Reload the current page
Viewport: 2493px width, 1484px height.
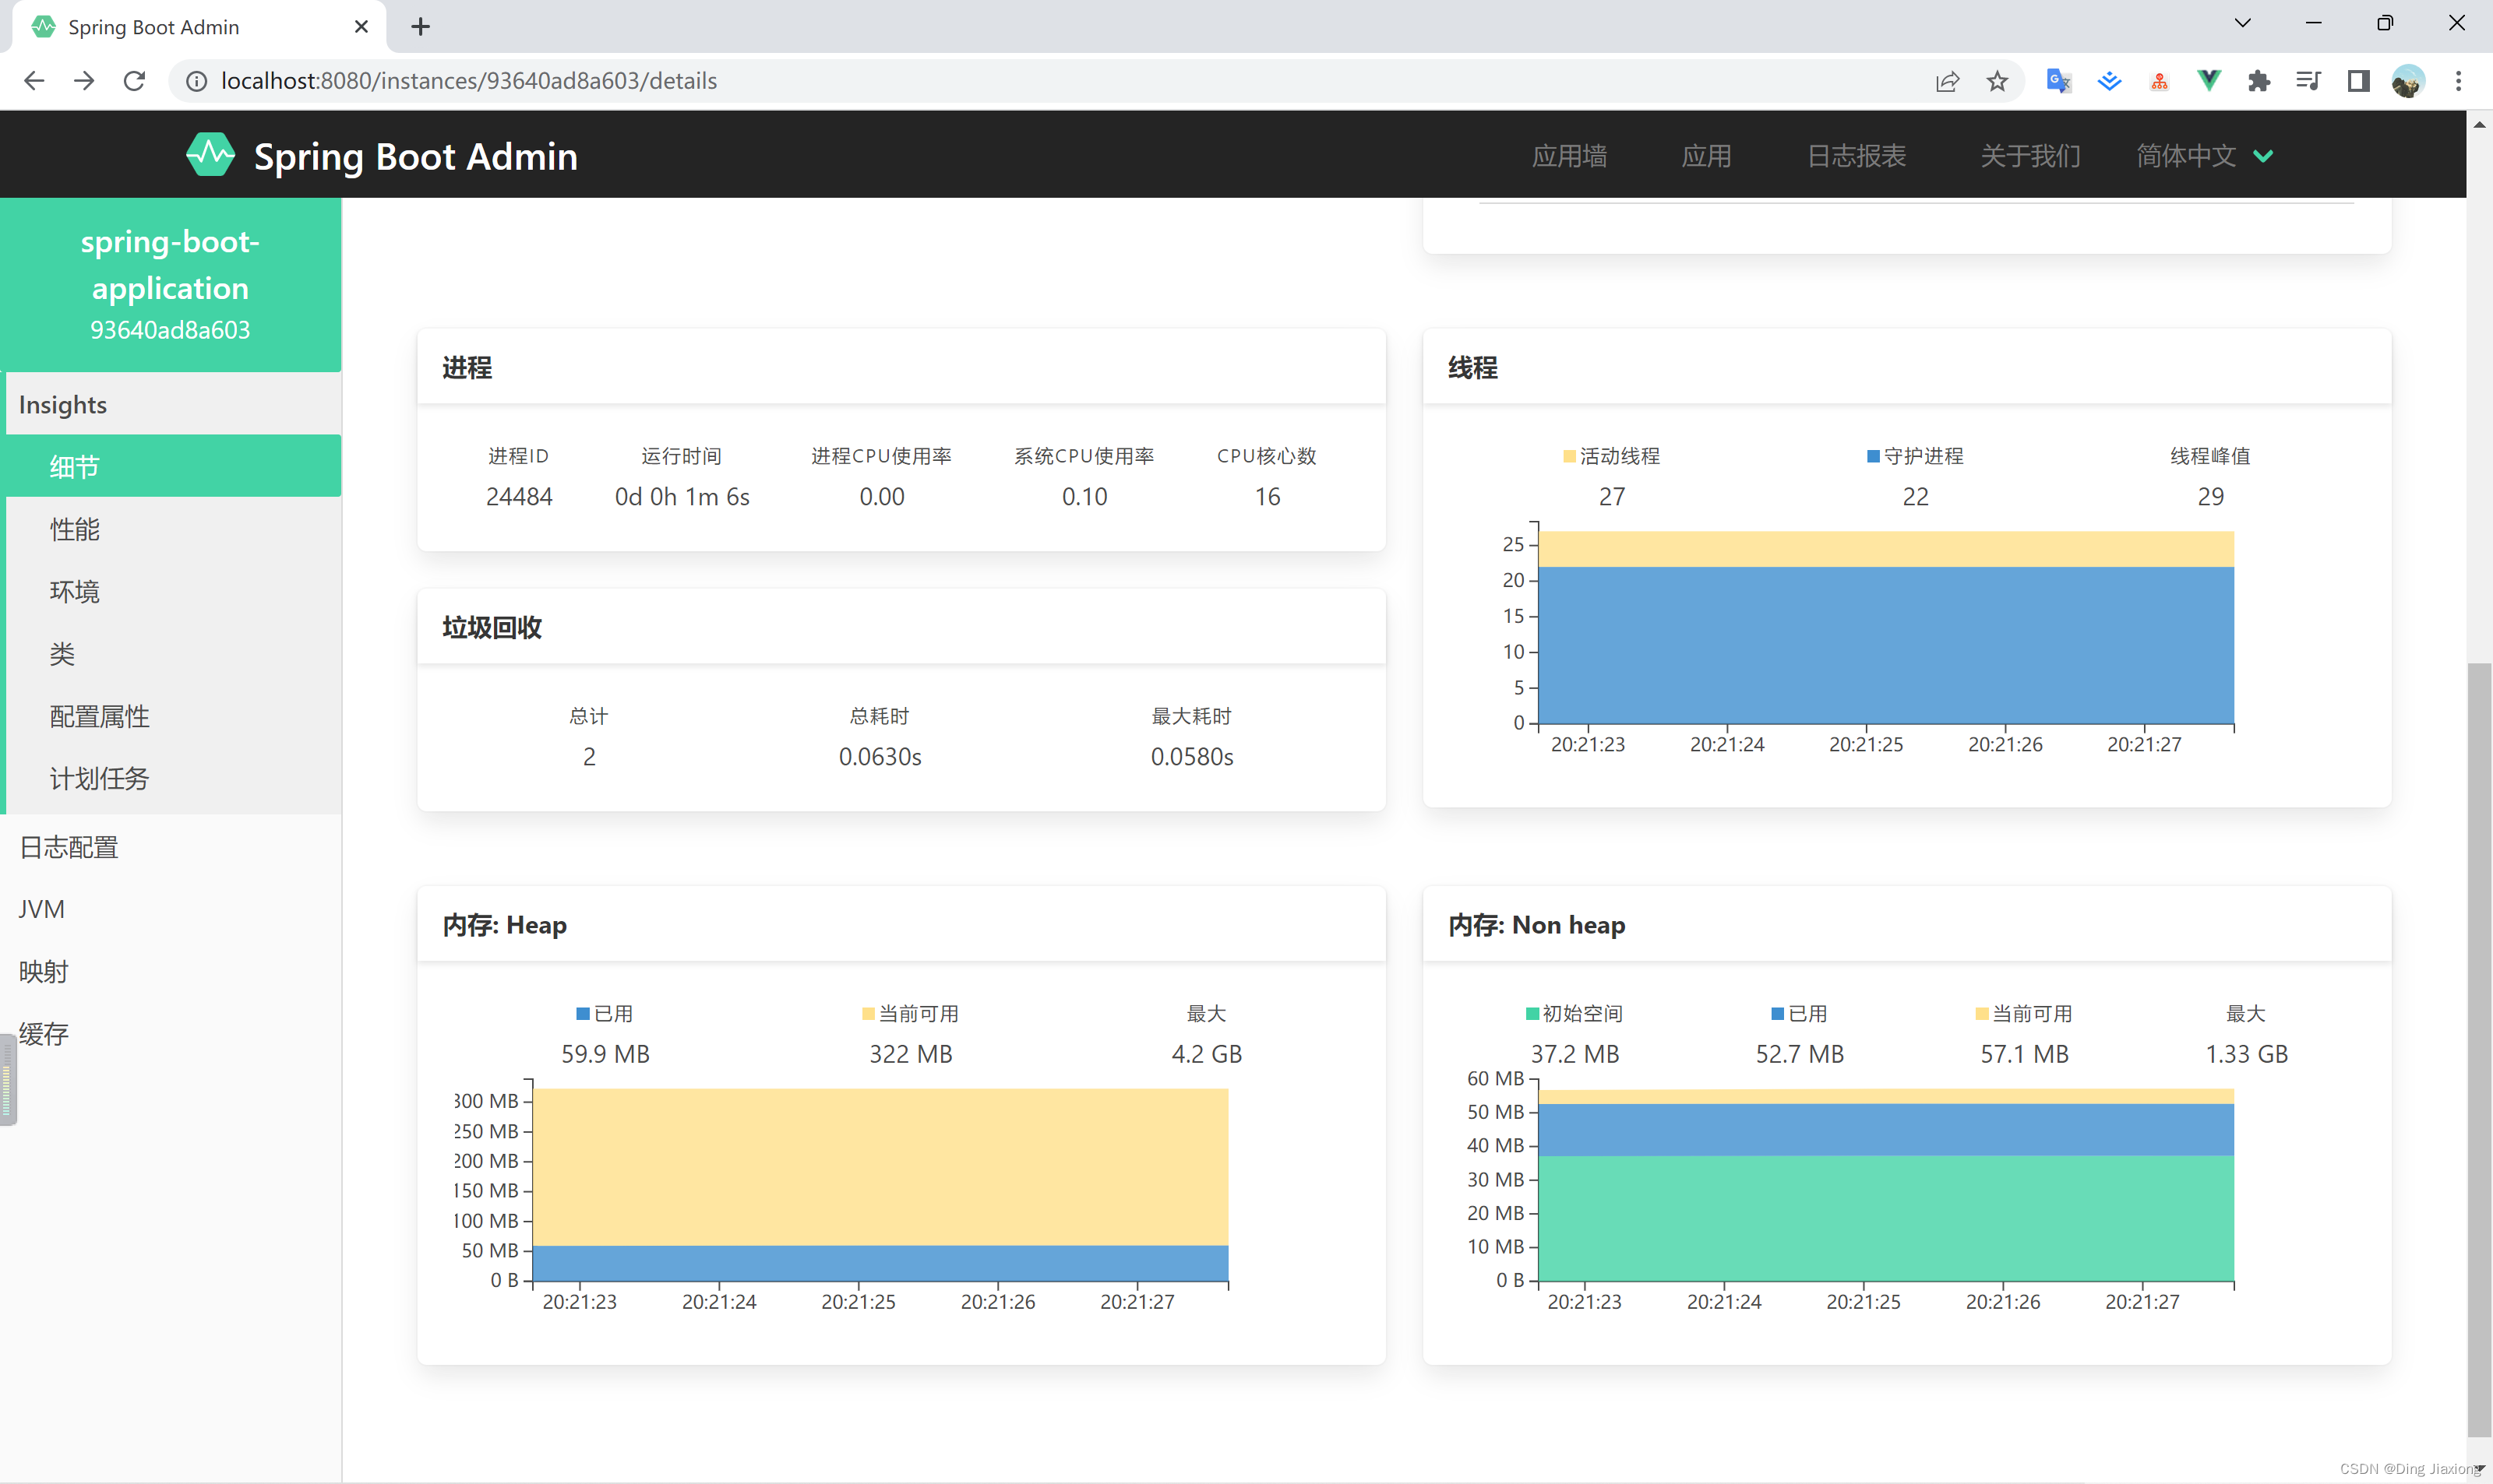click(134, 81)
